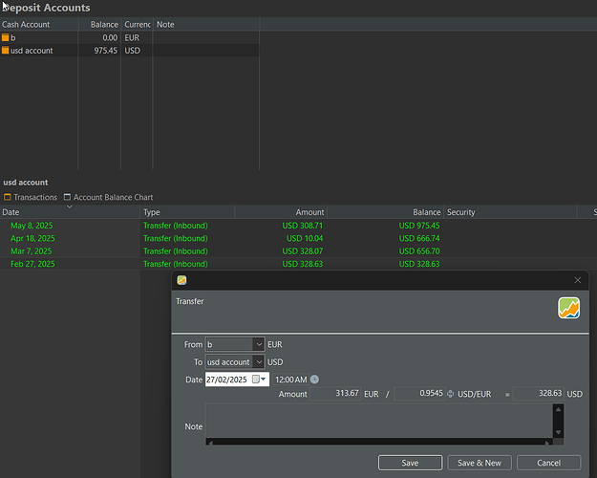The height and width of the screenshot is (478, 597).
Task: Click the clock icon beside 12:00 AM
Action: (x=314, y=380)
